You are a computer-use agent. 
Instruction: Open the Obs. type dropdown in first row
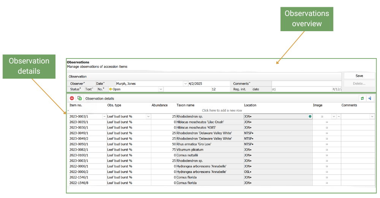[148, 117]
